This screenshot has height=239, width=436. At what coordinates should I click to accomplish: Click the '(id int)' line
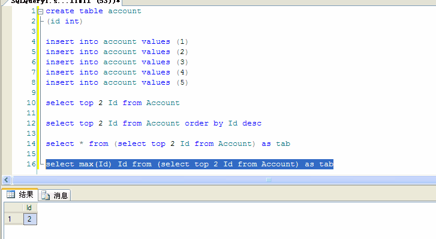click(x=65, y=22)
